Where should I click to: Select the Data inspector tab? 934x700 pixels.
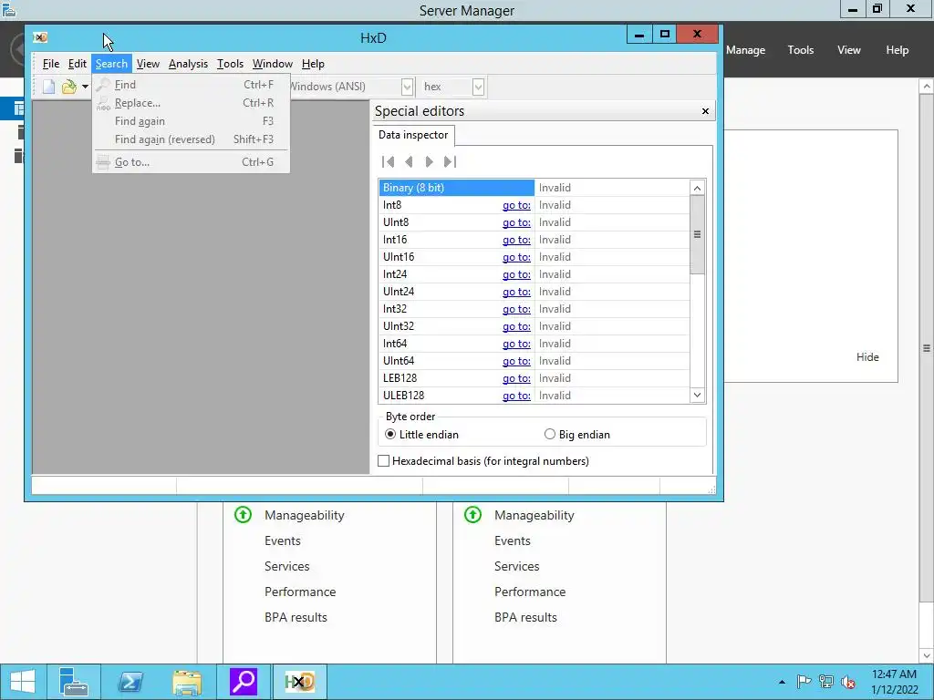coord(413,135)
